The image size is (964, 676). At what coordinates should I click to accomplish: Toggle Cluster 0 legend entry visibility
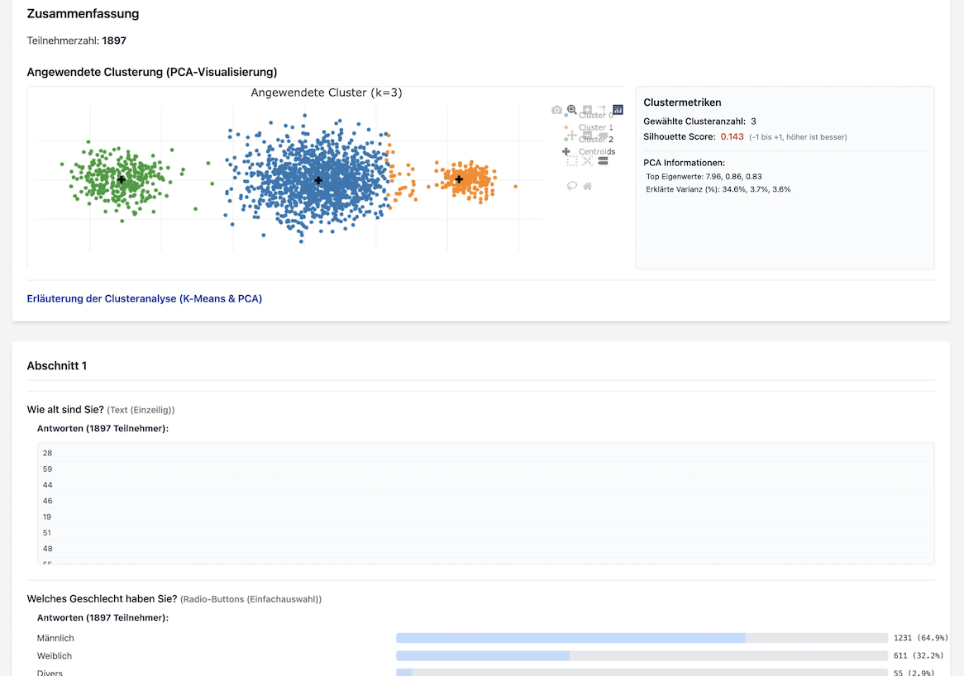tap(599, 116)
